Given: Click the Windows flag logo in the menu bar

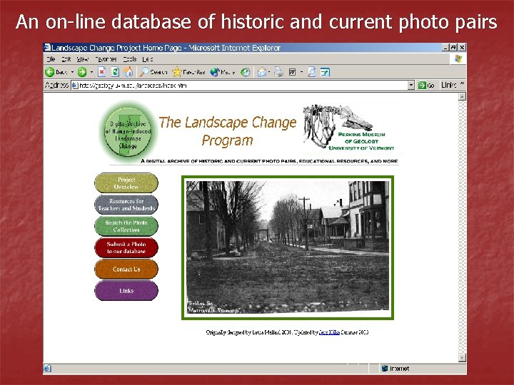Looking at the screenshot, I should tap(458, 59).
